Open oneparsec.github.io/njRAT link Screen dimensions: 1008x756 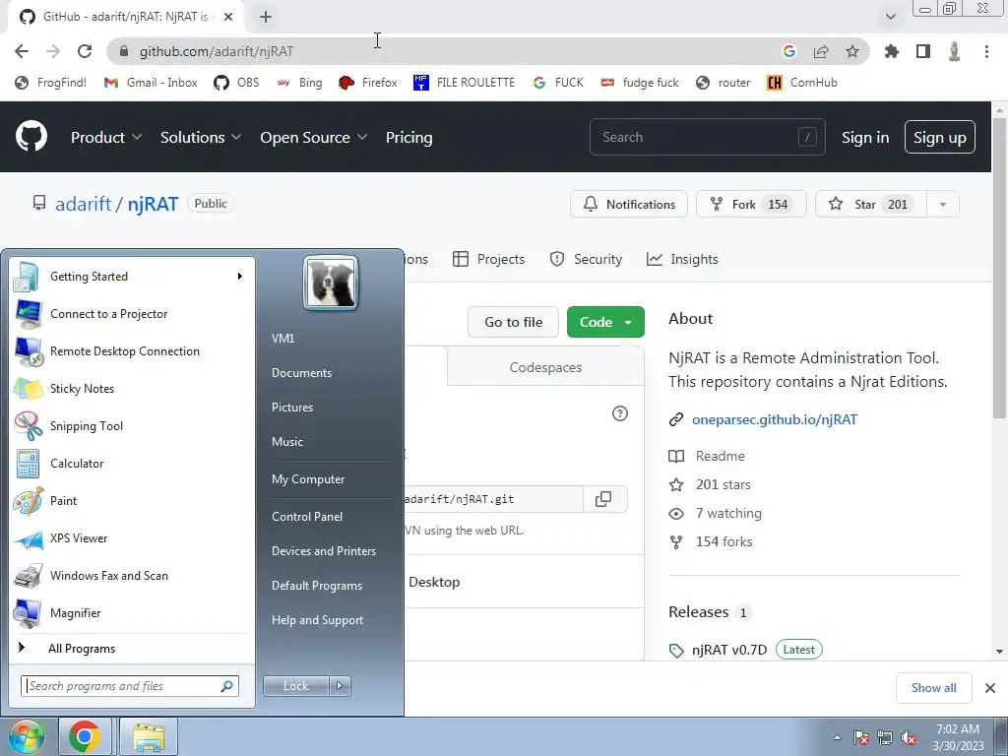pyautogui.click(x=775, y=419)
